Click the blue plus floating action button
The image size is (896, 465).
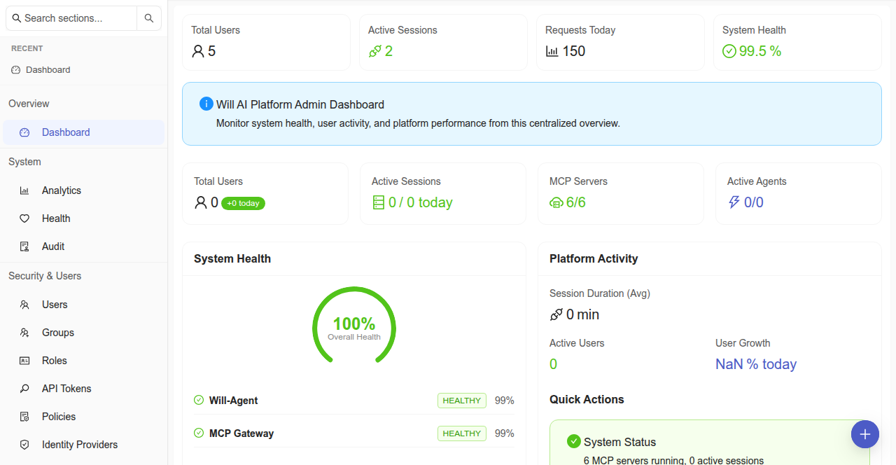tap(865, 434)
